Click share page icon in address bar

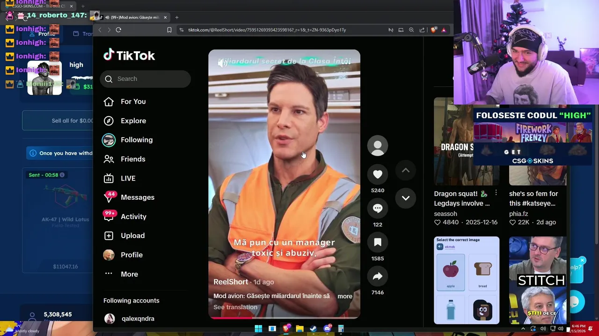coord(422,30)
